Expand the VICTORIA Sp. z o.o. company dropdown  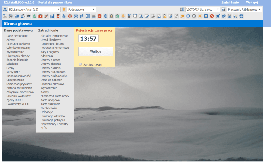pyautogui.click(x=202, y=9)
